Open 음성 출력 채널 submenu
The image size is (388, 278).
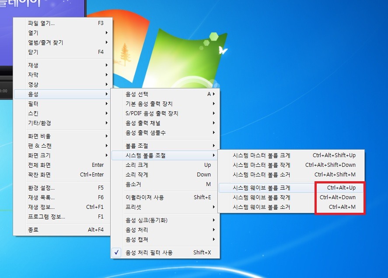pos(165,123)
